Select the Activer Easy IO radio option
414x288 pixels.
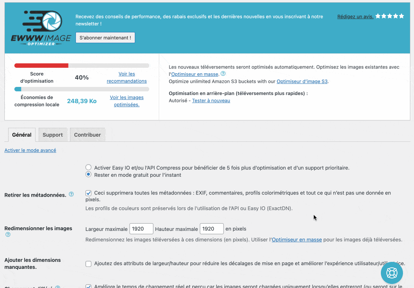(88, 167)
